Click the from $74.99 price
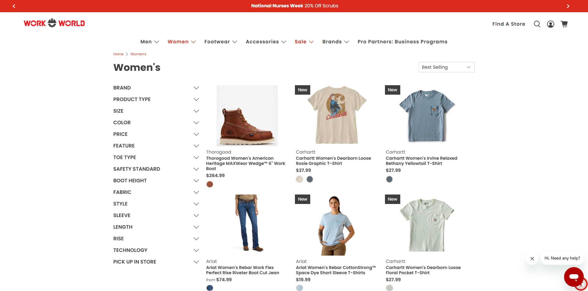The width and height of the screenshot is (588, 291). click(219, 280)
